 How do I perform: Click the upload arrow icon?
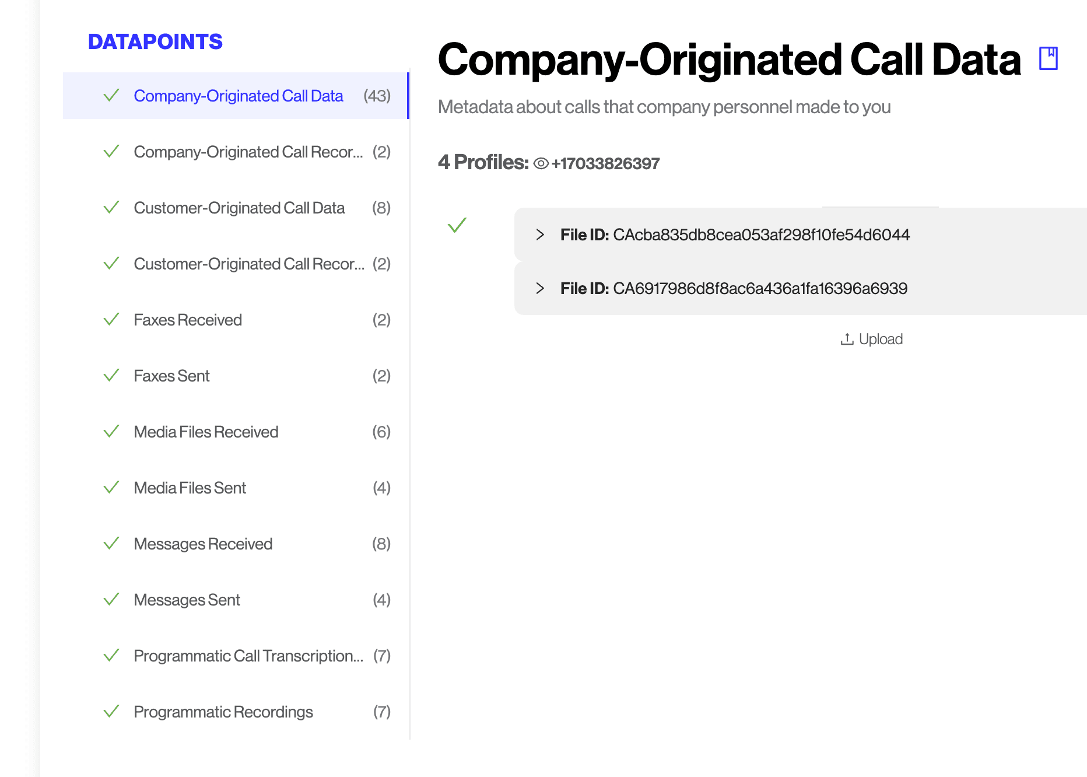click(847, 339)
